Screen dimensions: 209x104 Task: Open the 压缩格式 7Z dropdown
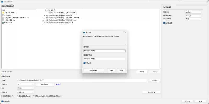(x=25, y=84)
